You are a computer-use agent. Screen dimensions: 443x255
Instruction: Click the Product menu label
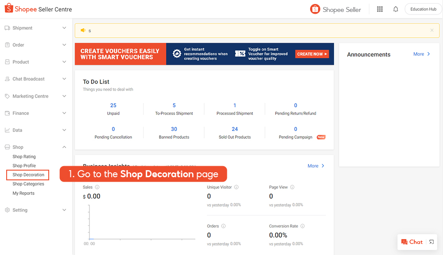pyautogui.click(x=21, y=62)
